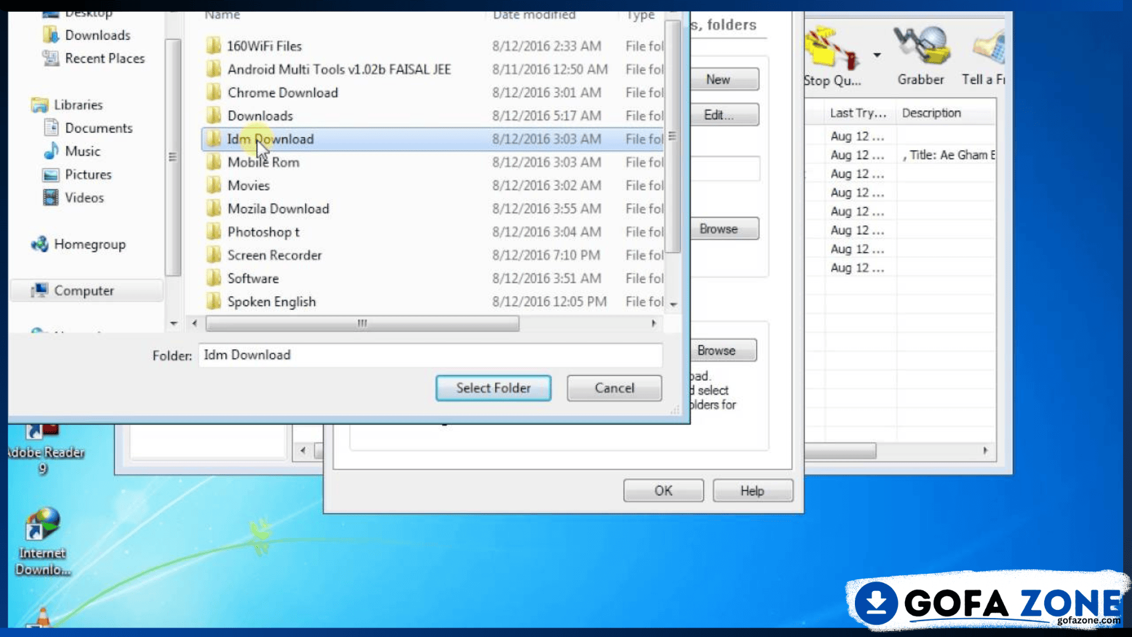Click the file list vertical scrollbar down arrow
1132x637 pixels.
[x=673, y=304]
